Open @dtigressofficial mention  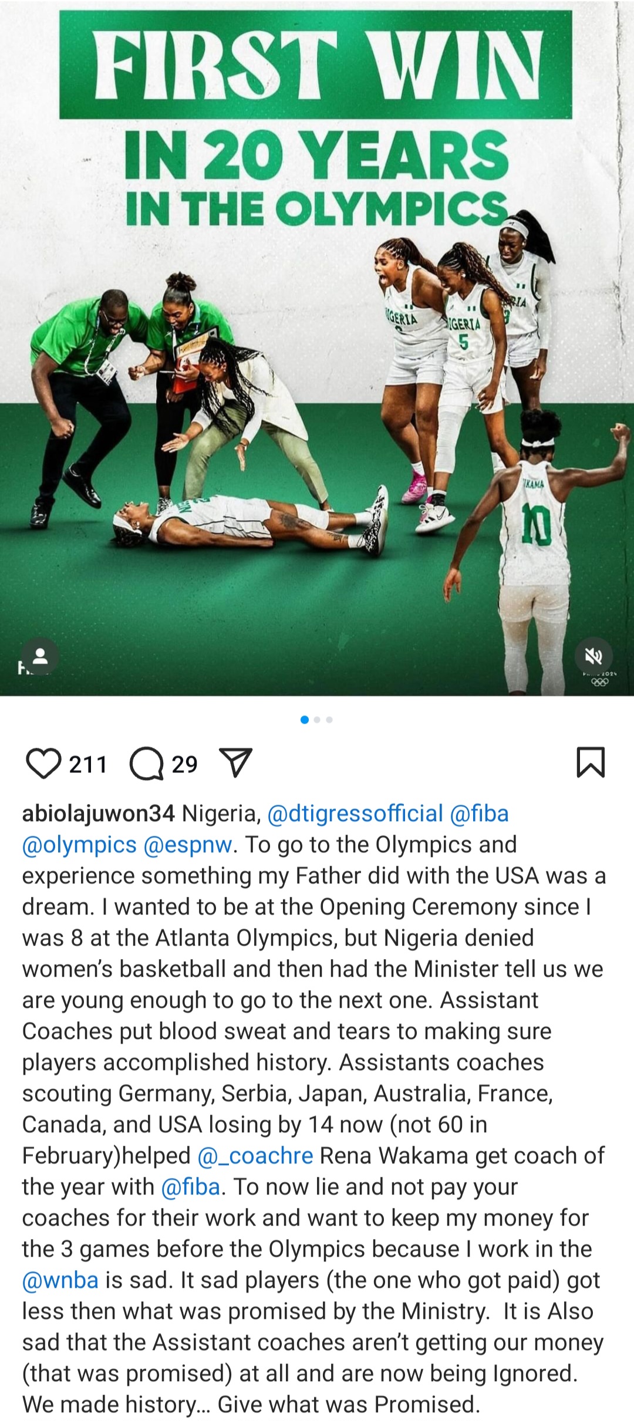click(x=355, y=814)
